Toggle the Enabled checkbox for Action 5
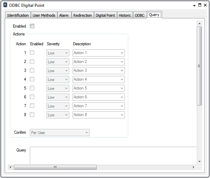This screenshot has height=178, width=210. 32,88
